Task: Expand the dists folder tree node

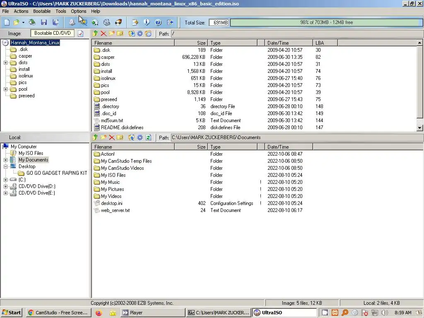Action: click(5, 63)
